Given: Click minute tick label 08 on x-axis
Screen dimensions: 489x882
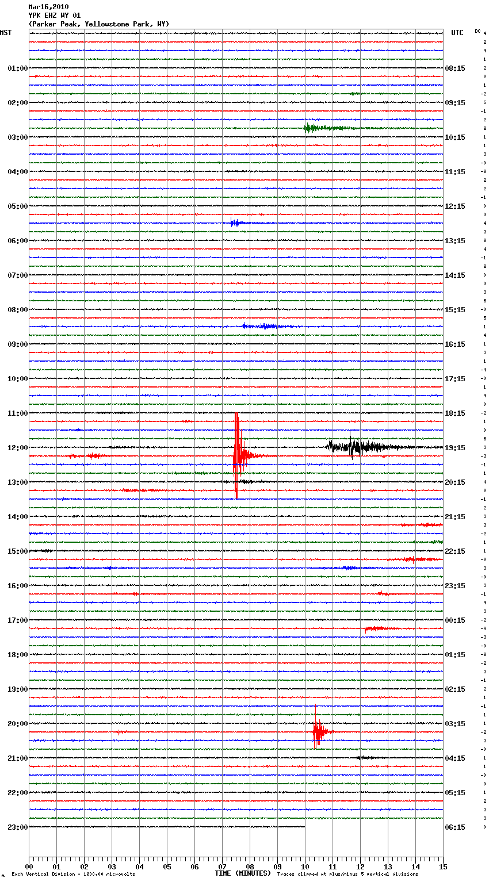Looking at the screenshot, I should click(x=250, y=866).
